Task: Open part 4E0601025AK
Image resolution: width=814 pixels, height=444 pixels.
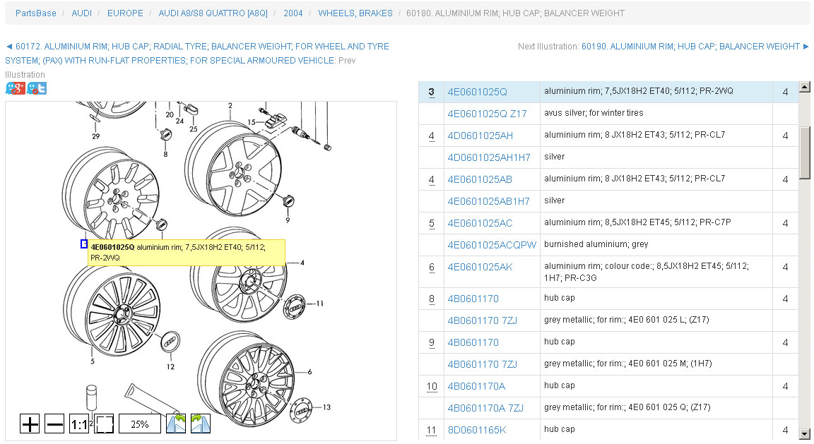Action: [480, 267]
